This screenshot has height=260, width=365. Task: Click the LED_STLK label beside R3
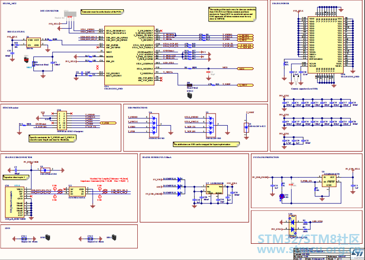tap(317, 222)
